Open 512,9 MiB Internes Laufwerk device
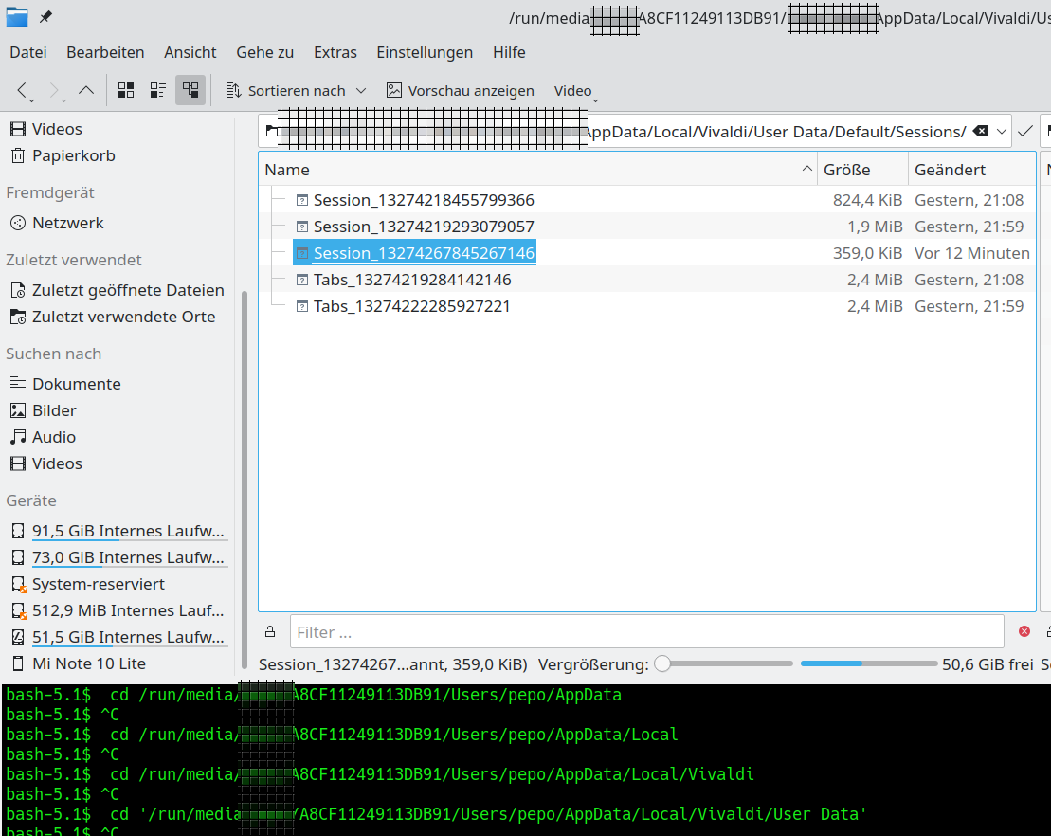 (x=118, y=610)
